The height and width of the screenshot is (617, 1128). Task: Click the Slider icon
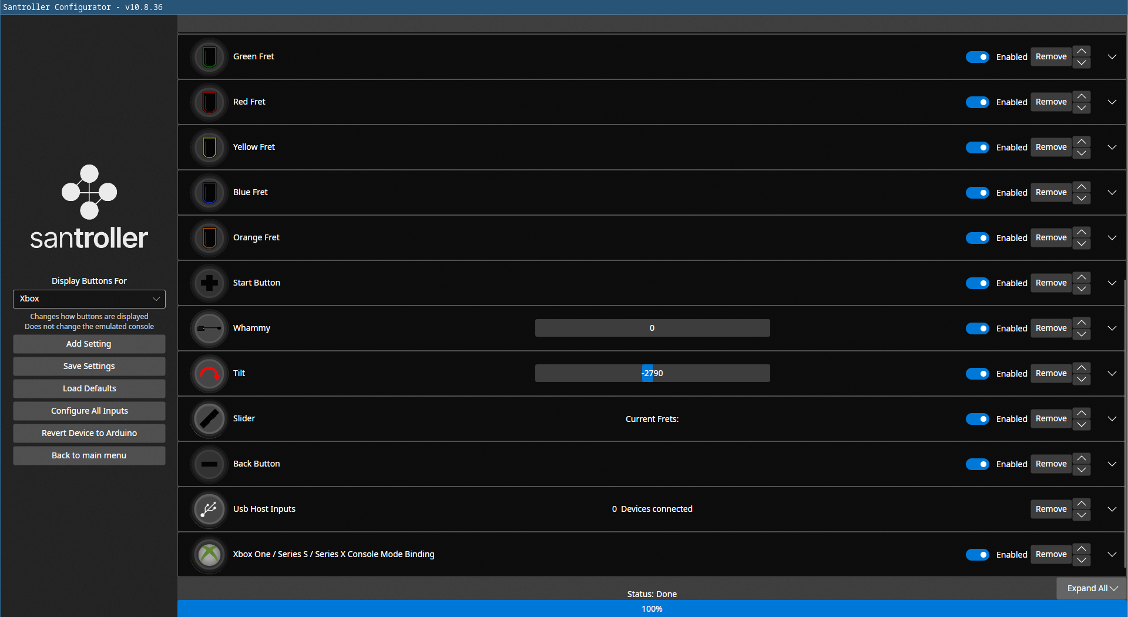click(209, 419)
